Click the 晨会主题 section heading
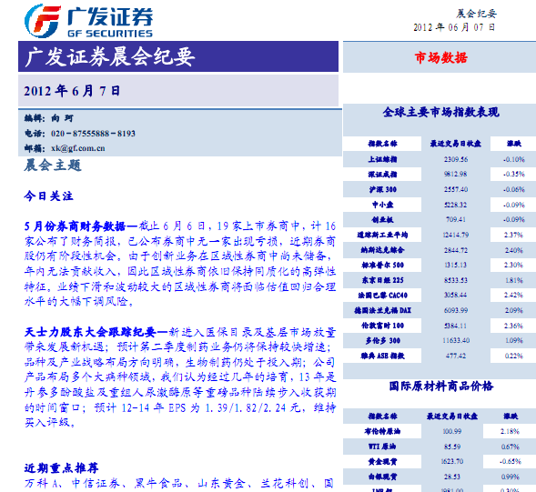Screen dimensions: 536x492 coord(53,166)
